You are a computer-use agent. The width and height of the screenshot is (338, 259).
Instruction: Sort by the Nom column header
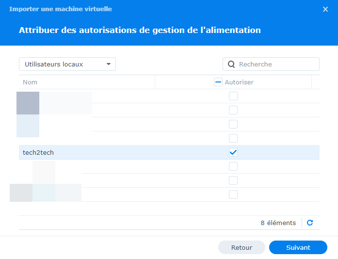[30, 82]
